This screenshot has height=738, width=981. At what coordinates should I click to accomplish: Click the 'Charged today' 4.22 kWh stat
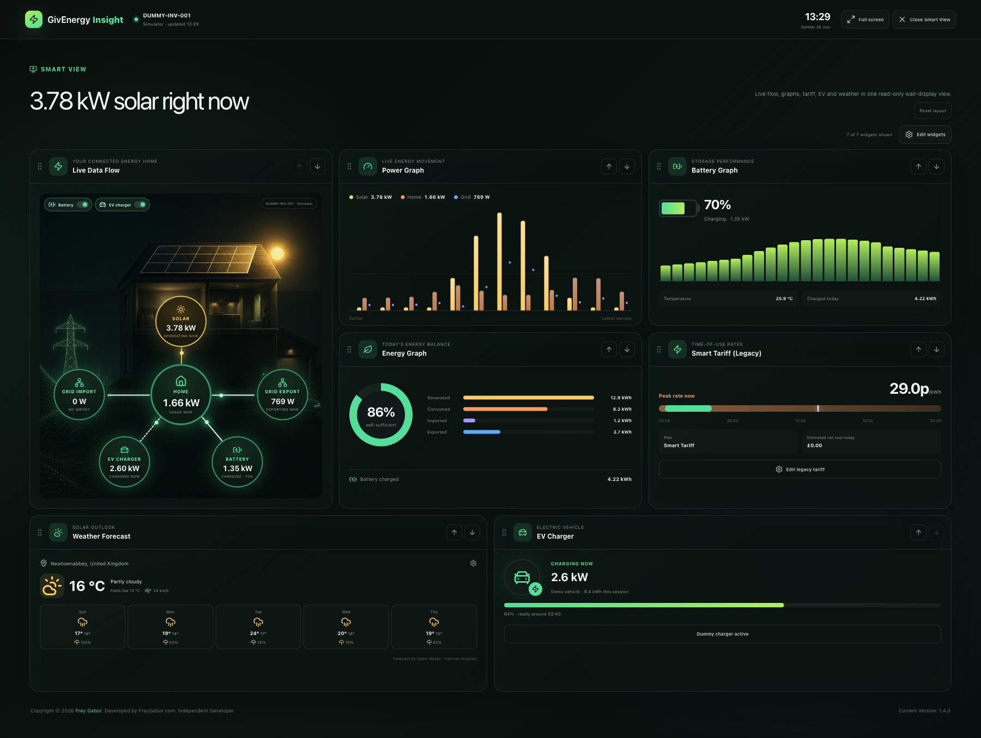871,298
